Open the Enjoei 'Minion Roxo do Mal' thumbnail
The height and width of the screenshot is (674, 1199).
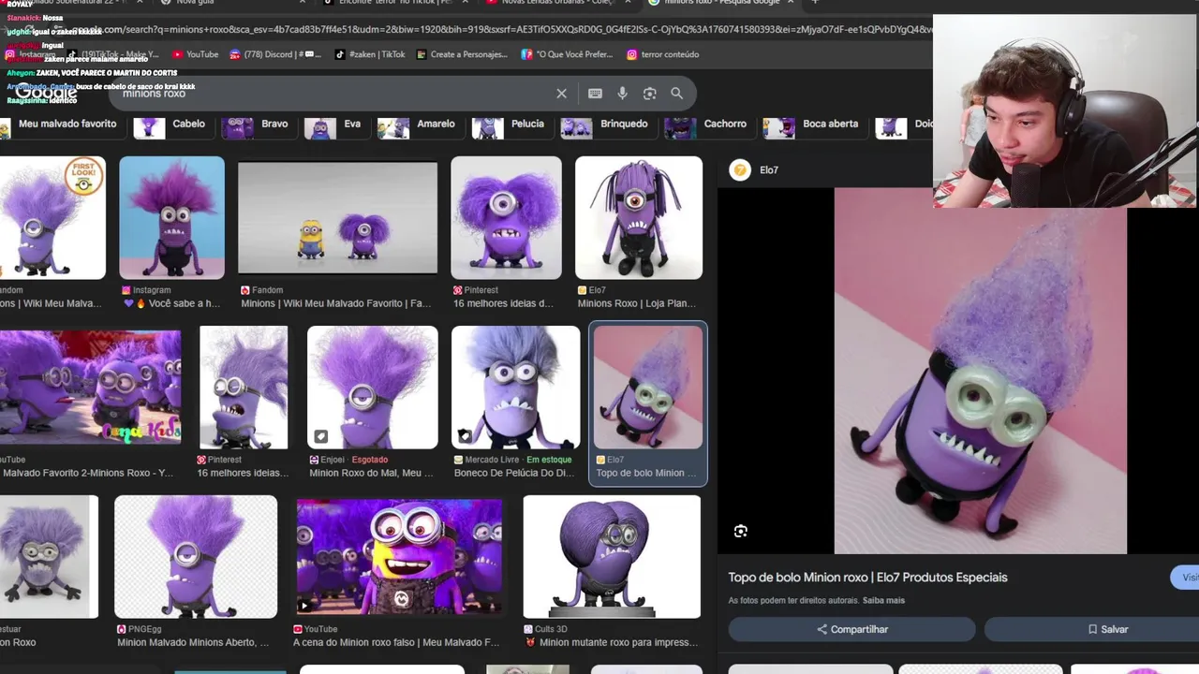pos(373,388)
